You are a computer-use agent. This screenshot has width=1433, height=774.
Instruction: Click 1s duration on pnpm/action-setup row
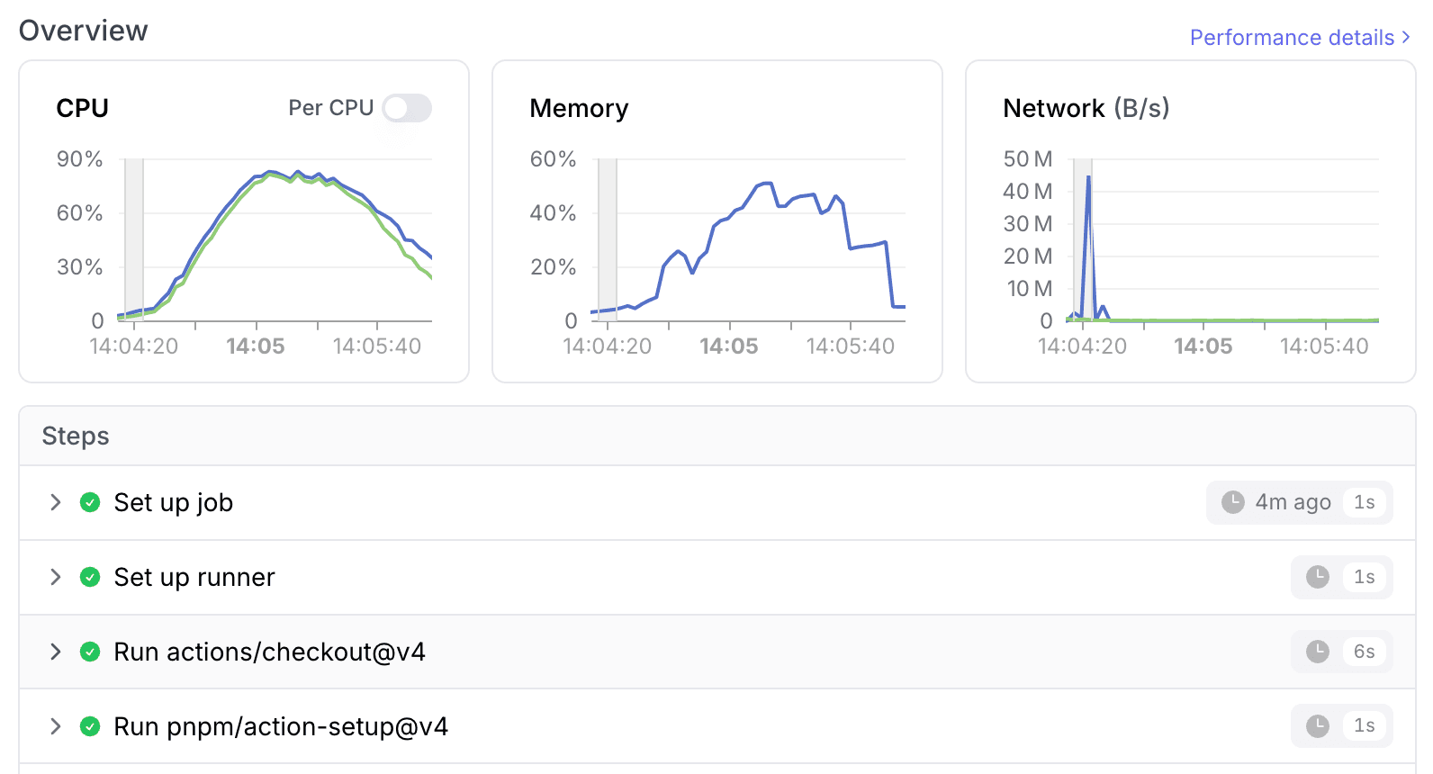(x=1365, y=726)
